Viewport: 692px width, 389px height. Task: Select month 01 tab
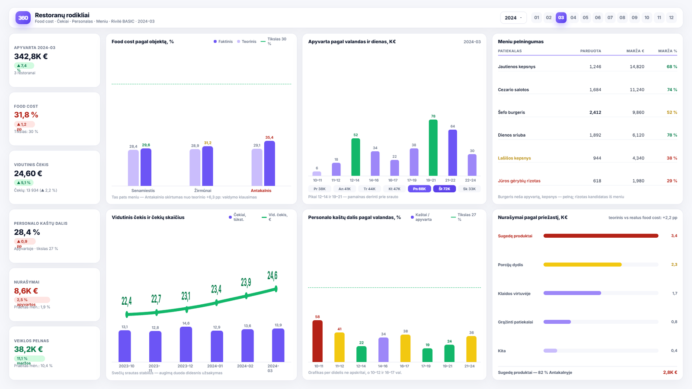click(537, 18)
